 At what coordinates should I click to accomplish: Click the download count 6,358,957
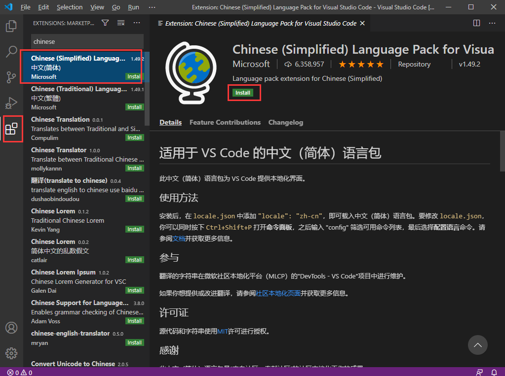304,65
